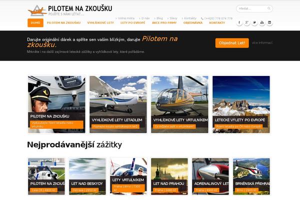Open the Google Plus social icon
The height and width of the screenshot is (200, 300).
click(x=247, y=22)
